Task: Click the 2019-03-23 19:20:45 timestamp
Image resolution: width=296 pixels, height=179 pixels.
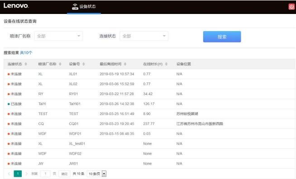Action: click(117, 124)
